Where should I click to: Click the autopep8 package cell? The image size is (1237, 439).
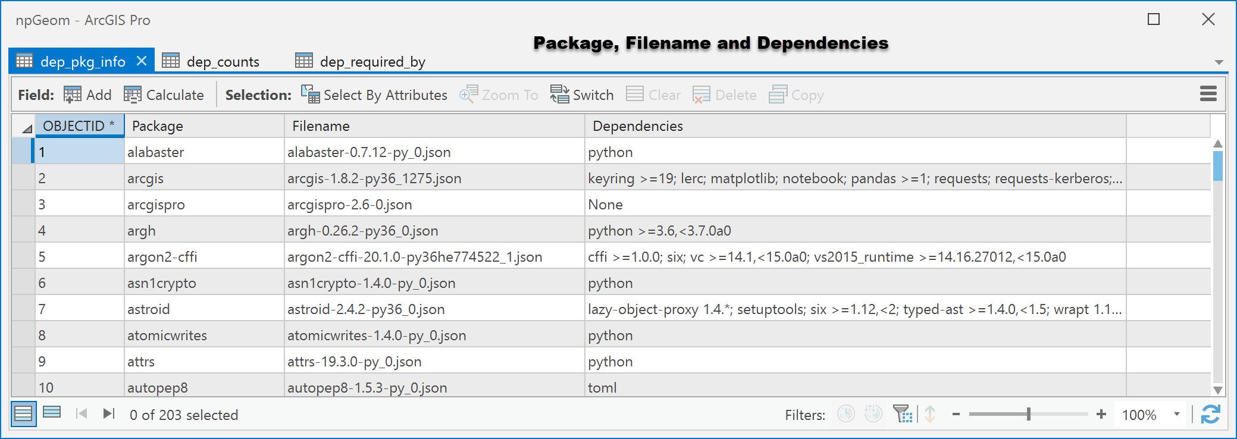(204, 386)
